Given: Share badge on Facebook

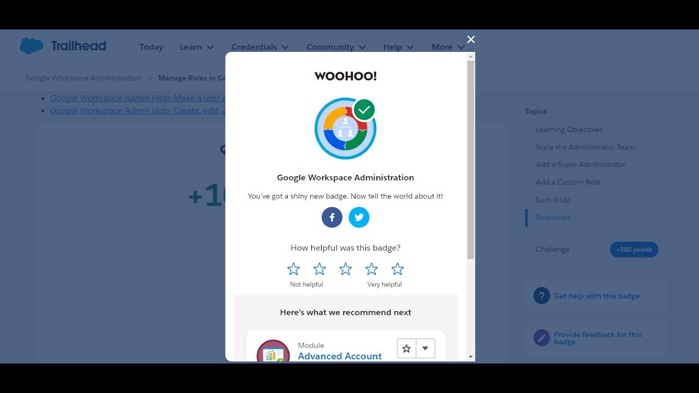Looking at the screenshot, I should click(x=332, y=217).
